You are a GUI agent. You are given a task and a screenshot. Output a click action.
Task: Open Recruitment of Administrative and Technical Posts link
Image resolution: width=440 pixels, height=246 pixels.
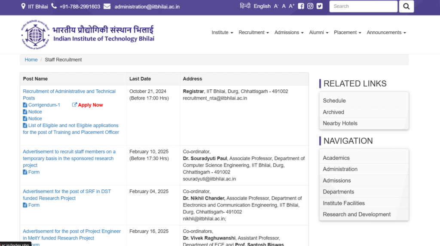pyautogui.click(x=69, y=95)
